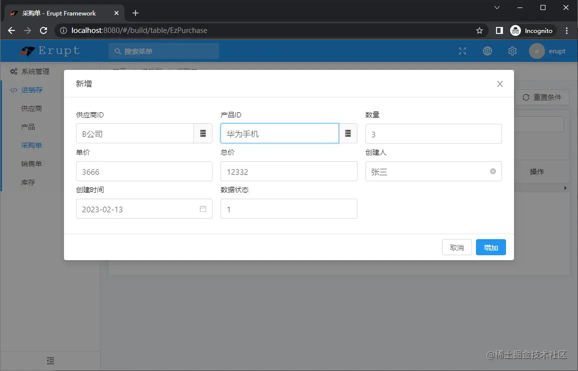Click the erupt username text
This screenshot has height=371, width=578.
(x=557, y=51)
